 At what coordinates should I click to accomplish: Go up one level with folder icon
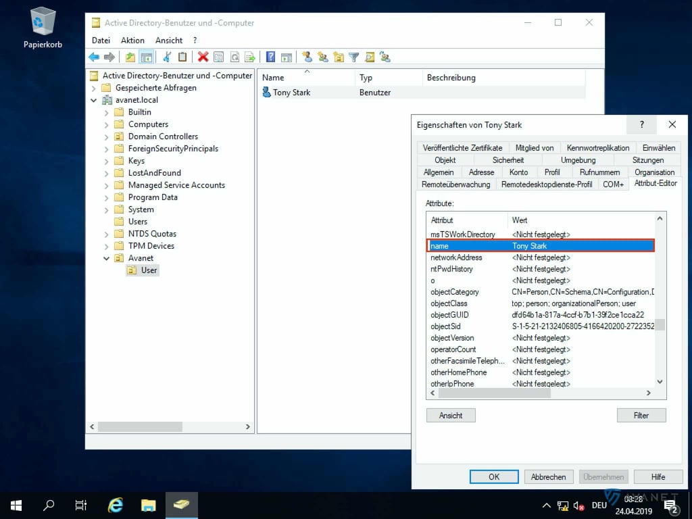click(x=130, y=57)
